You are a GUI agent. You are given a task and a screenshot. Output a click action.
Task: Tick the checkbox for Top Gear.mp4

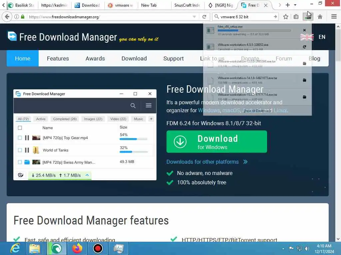[x=20, y=138]
